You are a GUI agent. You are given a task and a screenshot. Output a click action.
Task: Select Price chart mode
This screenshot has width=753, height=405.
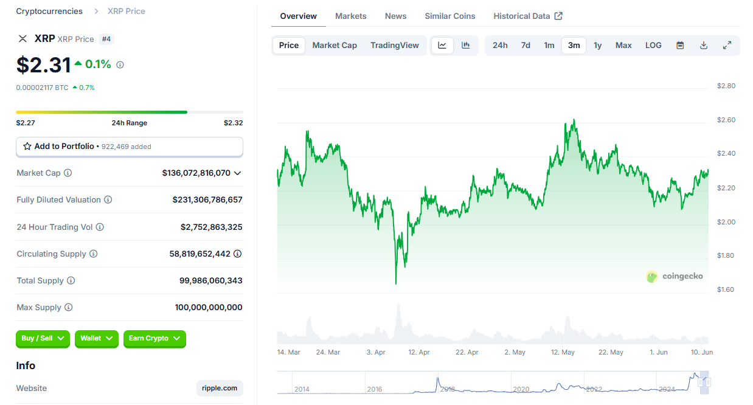tap(289, 46)
